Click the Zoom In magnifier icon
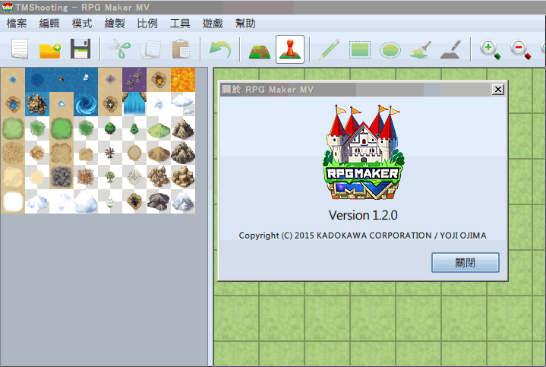 [490, 49]
